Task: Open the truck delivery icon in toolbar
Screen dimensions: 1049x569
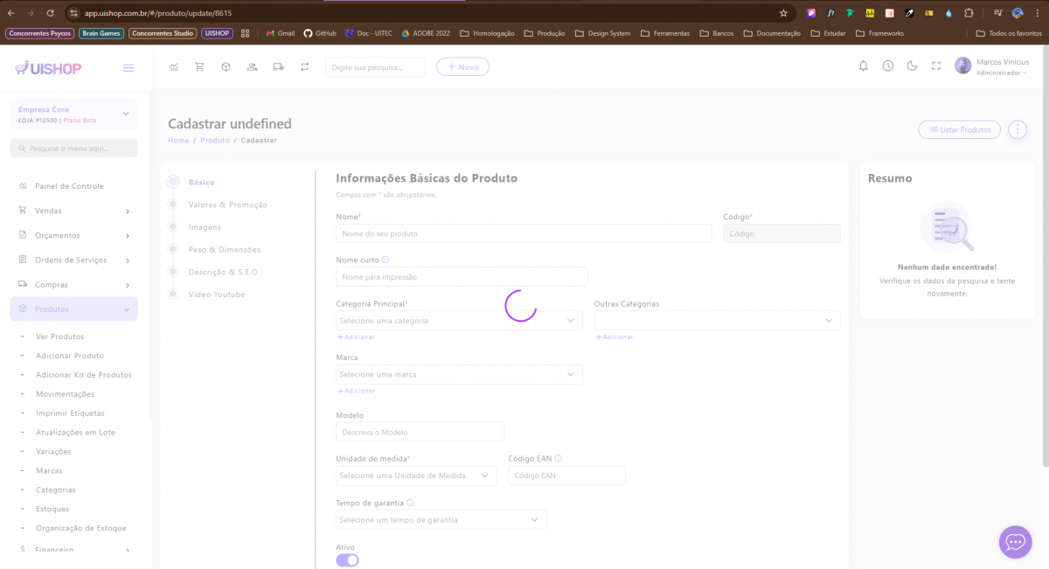Action: [278, 66]
